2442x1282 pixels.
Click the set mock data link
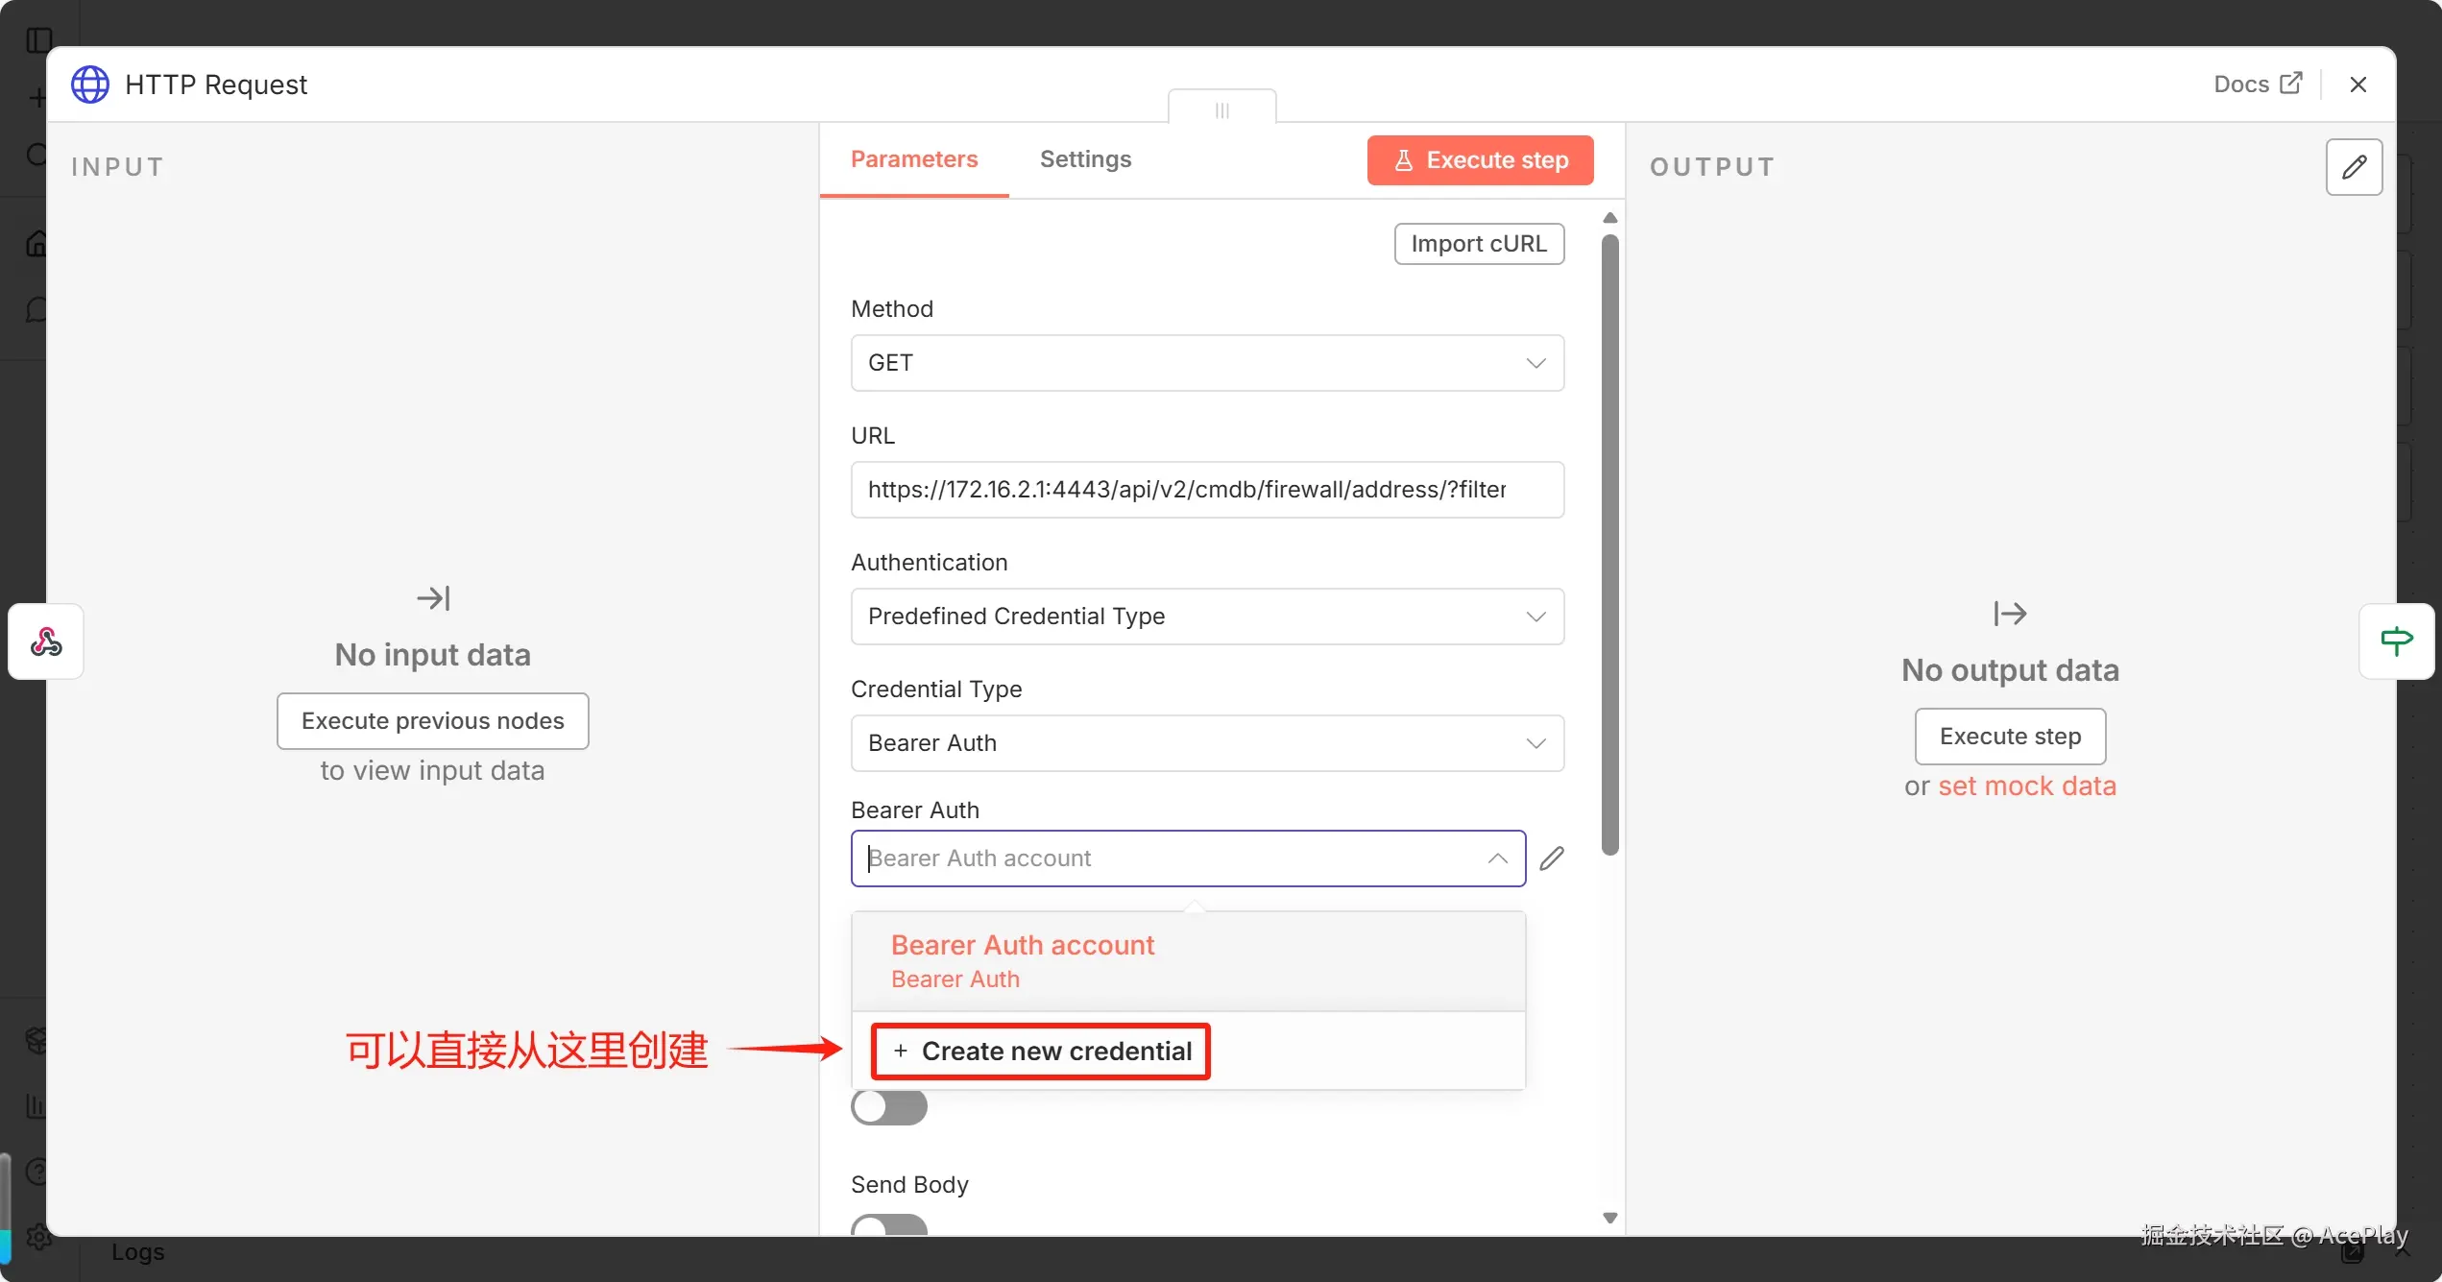pyautogui.click(x=2026, y=786)
